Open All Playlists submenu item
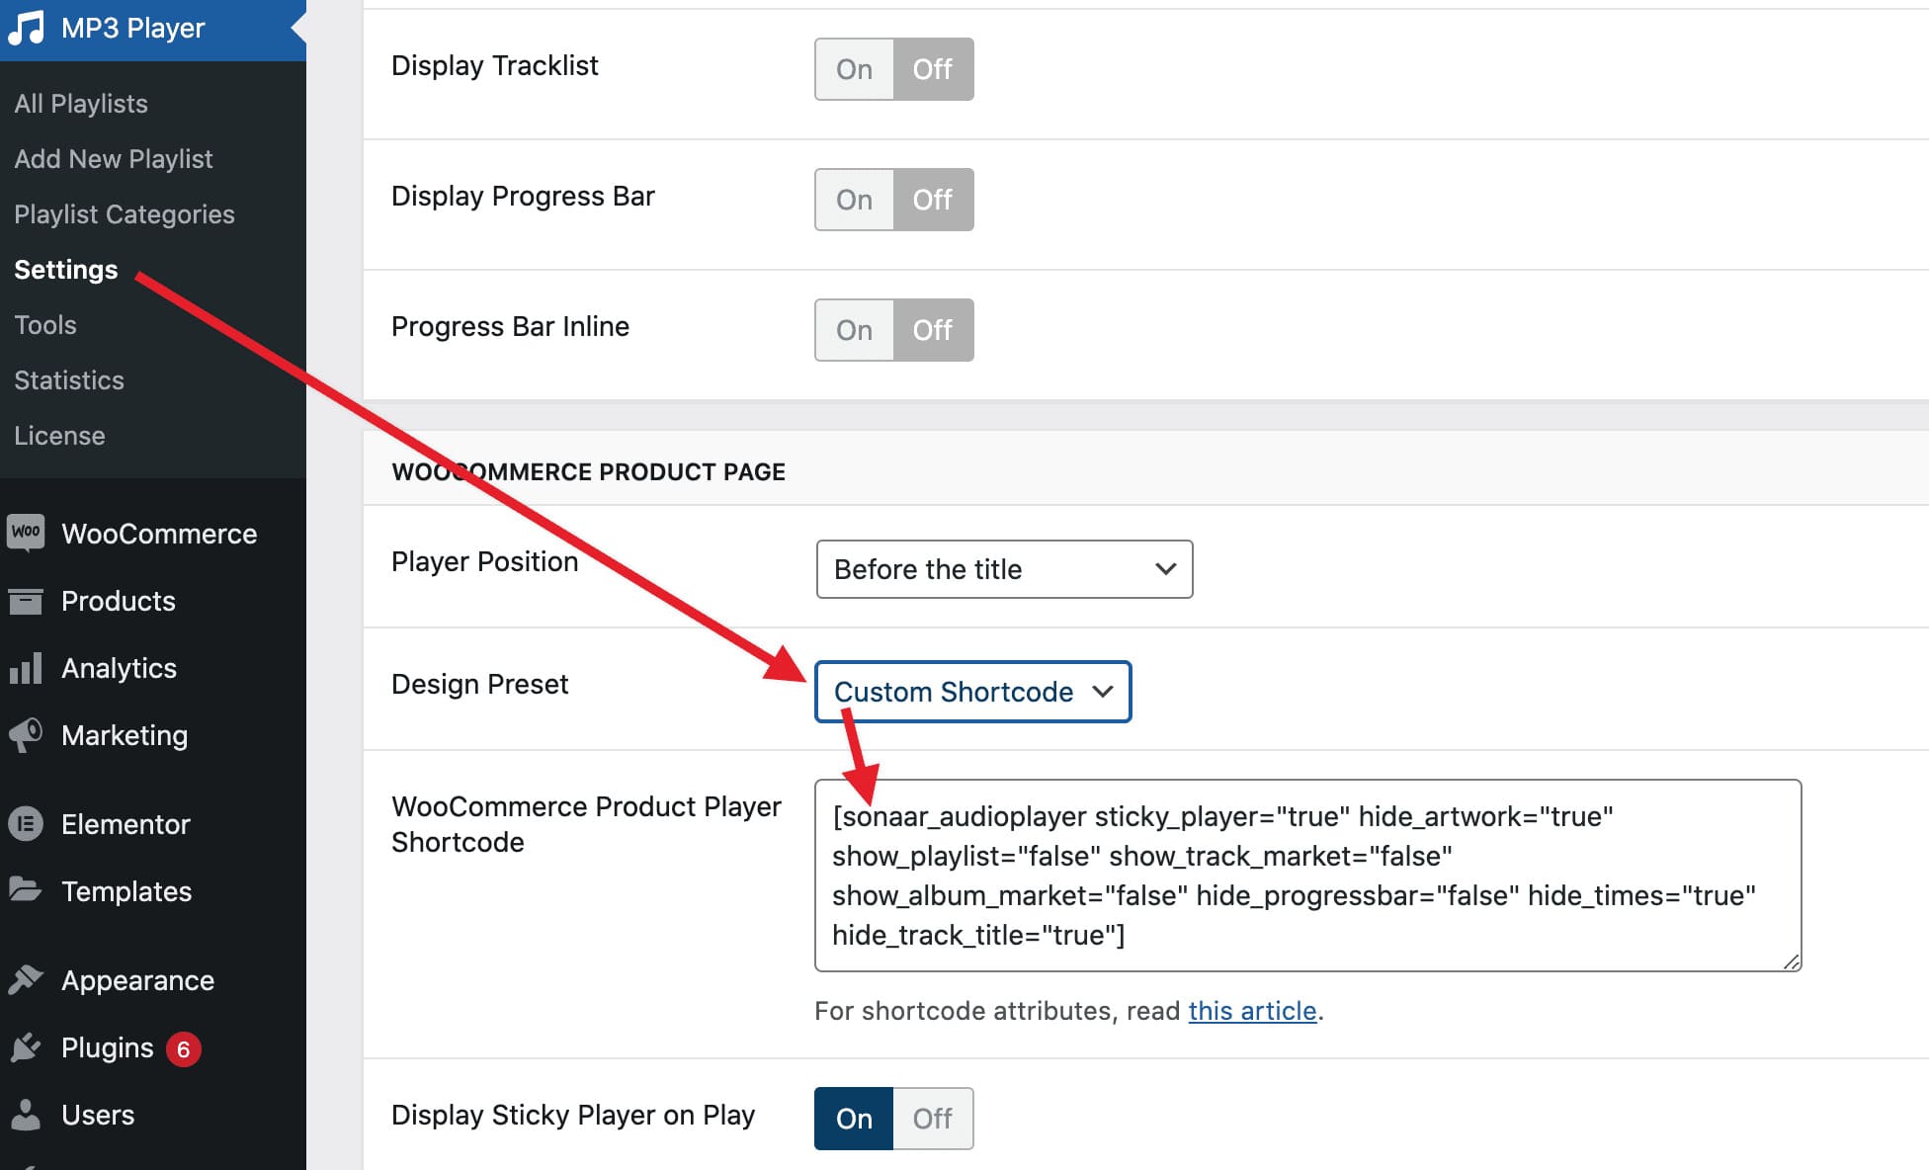Screen dimensions: 1929x1170 coord(81,104)
